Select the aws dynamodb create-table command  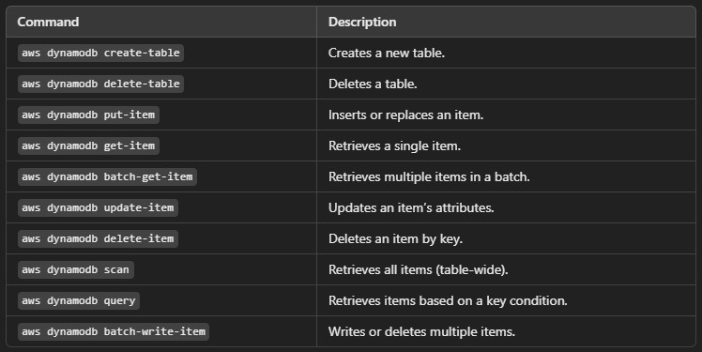pyautogui.click(x=100, y=53)
